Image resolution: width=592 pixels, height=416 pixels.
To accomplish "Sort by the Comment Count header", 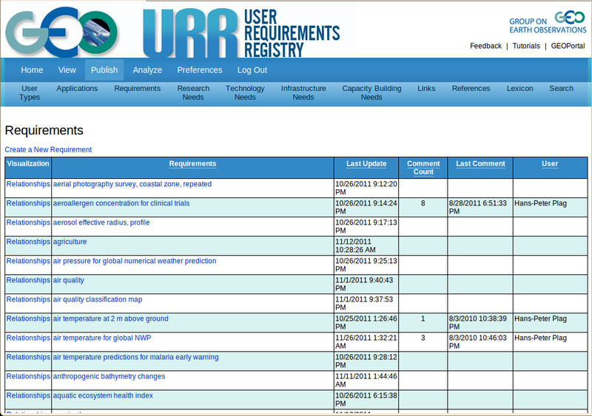I will tap(423, 168).
